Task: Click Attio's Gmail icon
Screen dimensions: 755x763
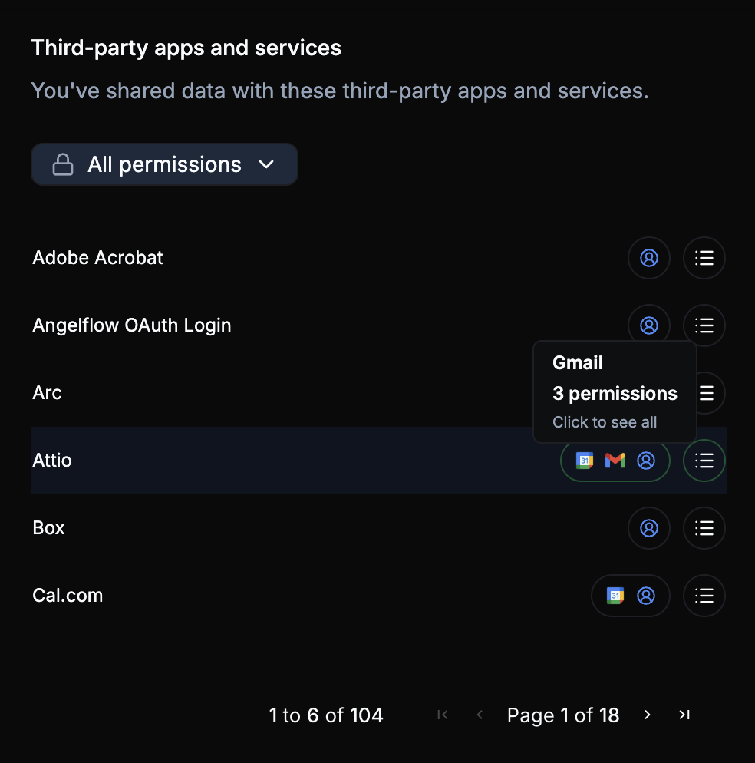Action: [615, 461]
